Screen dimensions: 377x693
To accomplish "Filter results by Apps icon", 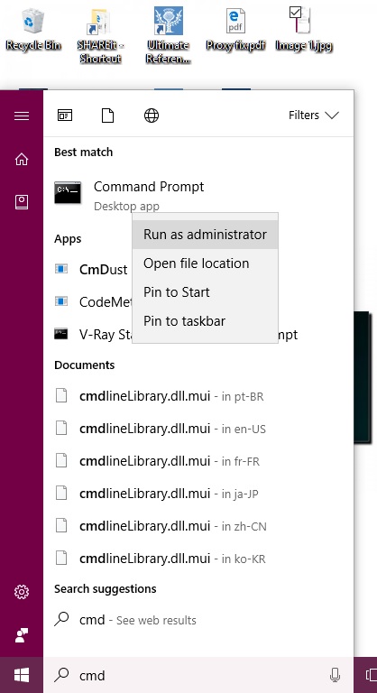I will tap(65, 115).
